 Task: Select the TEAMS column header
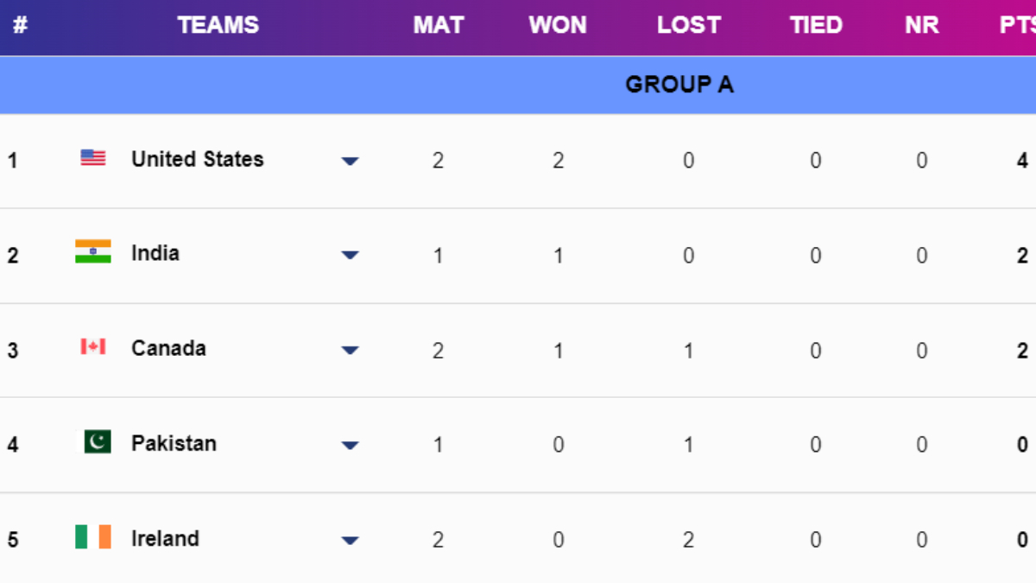[218, 25]
